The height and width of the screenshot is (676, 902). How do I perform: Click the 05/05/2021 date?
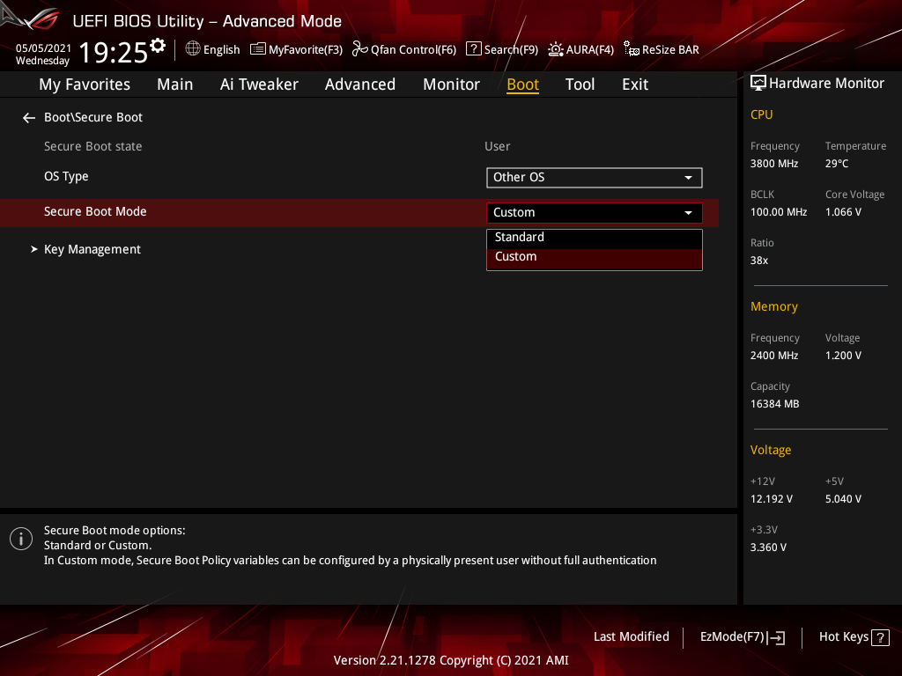pos(43,48)
